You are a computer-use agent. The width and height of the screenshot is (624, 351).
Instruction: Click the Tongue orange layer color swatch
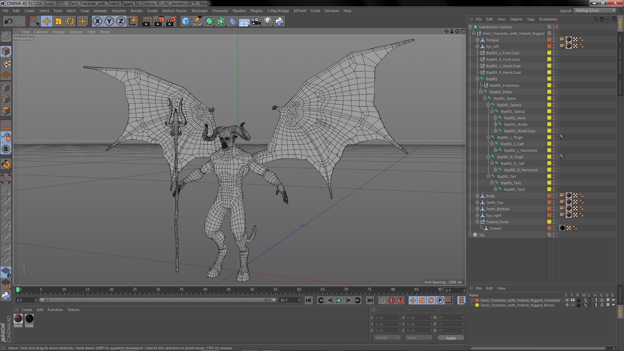(x=549, y=40)
